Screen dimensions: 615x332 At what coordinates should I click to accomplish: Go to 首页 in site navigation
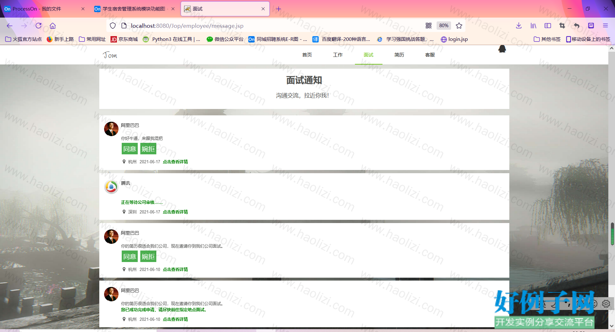click(307, 55)
